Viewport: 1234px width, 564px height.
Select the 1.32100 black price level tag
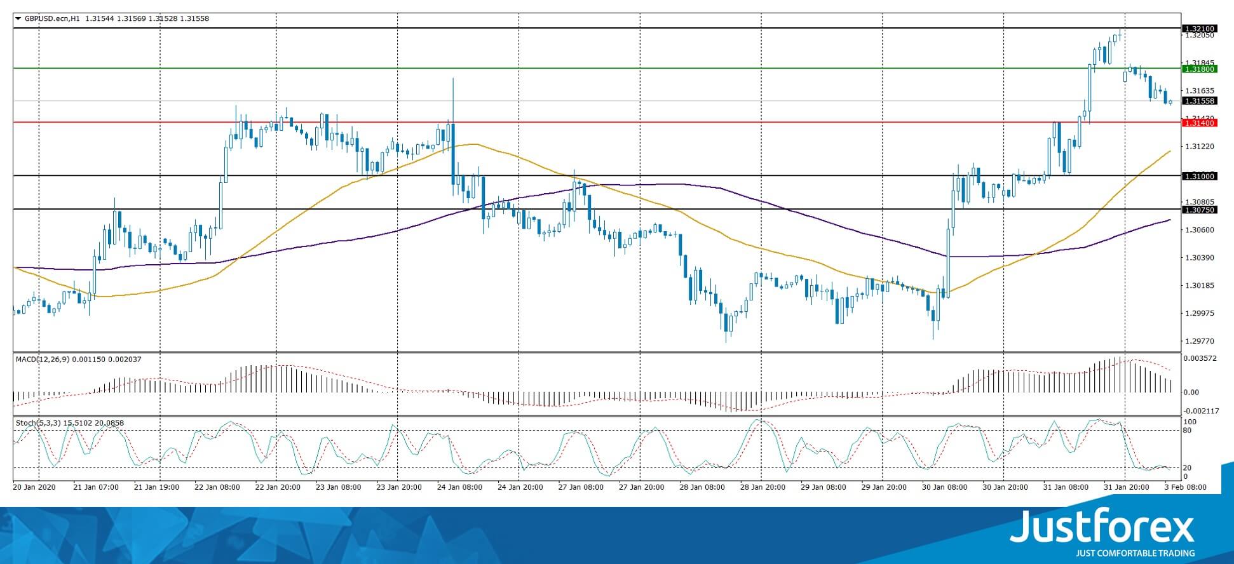click(x=1199, y=29)
